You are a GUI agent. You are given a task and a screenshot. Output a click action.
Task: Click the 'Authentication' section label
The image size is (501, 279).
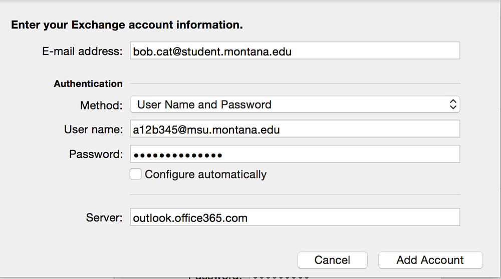tap(88, 83)
